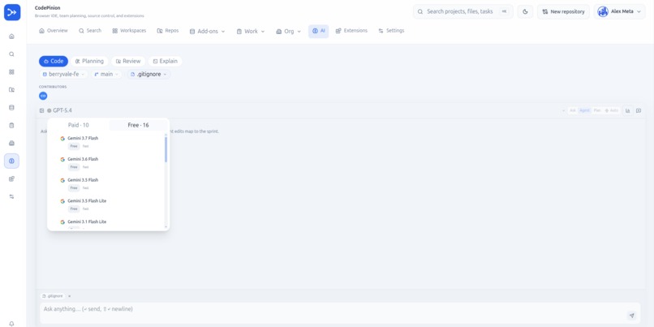The width and height of the screenshot is (654, 327).
Task: Go to the Search nav tab
Action: click(x=90, y=31)
